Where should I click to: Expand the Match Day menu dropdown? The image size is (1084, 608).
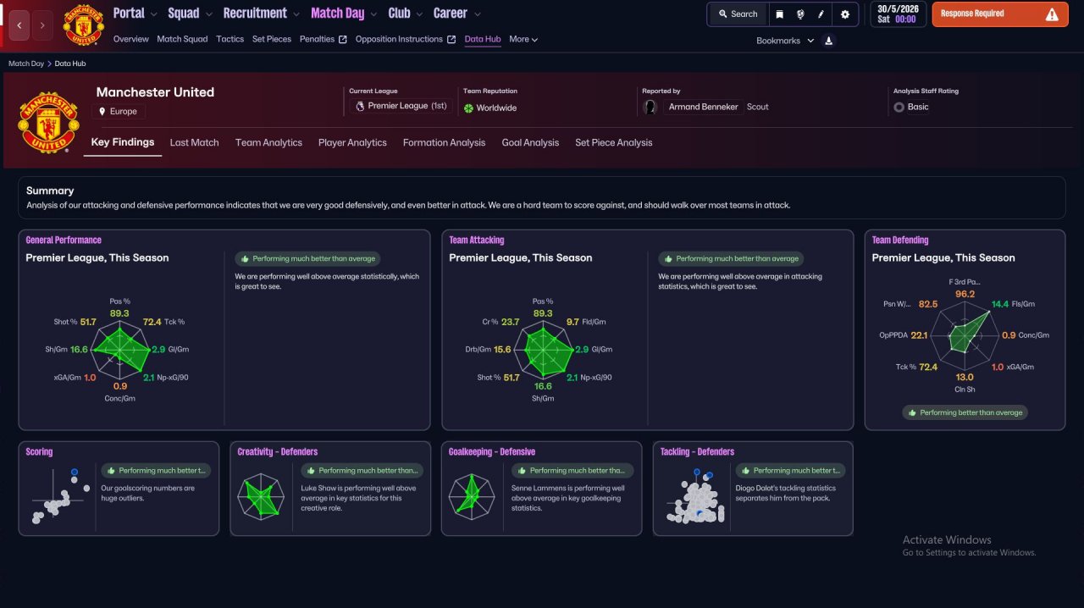(x=373, y=14)
